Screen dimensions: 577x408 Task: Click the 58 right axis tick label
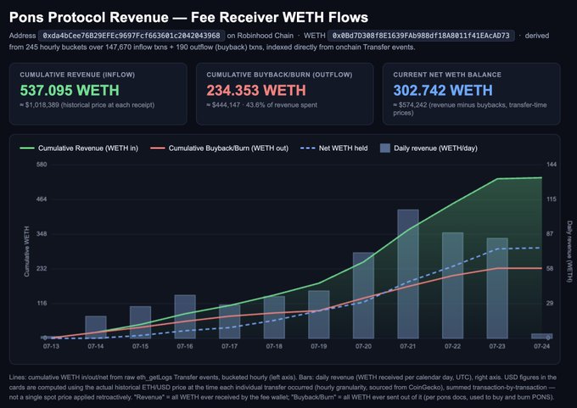[550, 269]
